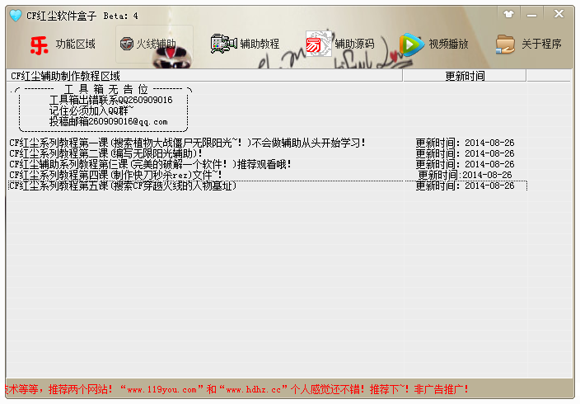The image size is (580, 404).
Task: Open the 关于程序 tab
Action: click(541, 44)
